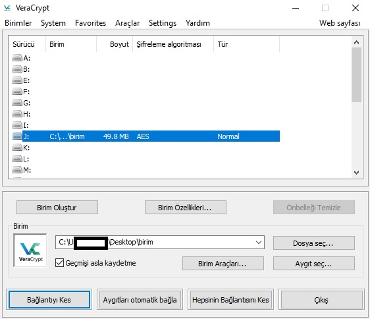370x319 pixels.
Task: Sort list by Boyut column header
Action: 115,44
